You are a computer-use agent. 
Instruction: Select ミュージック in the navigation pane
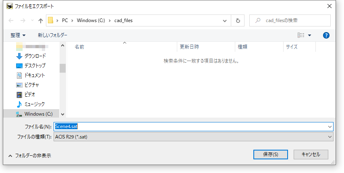[x=31, y=104]
